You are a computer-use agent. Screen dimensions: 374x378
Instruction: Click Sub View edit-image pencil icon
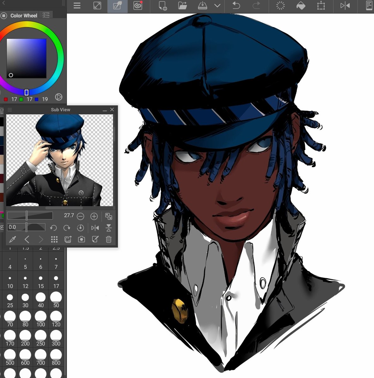tap(95, 240)
